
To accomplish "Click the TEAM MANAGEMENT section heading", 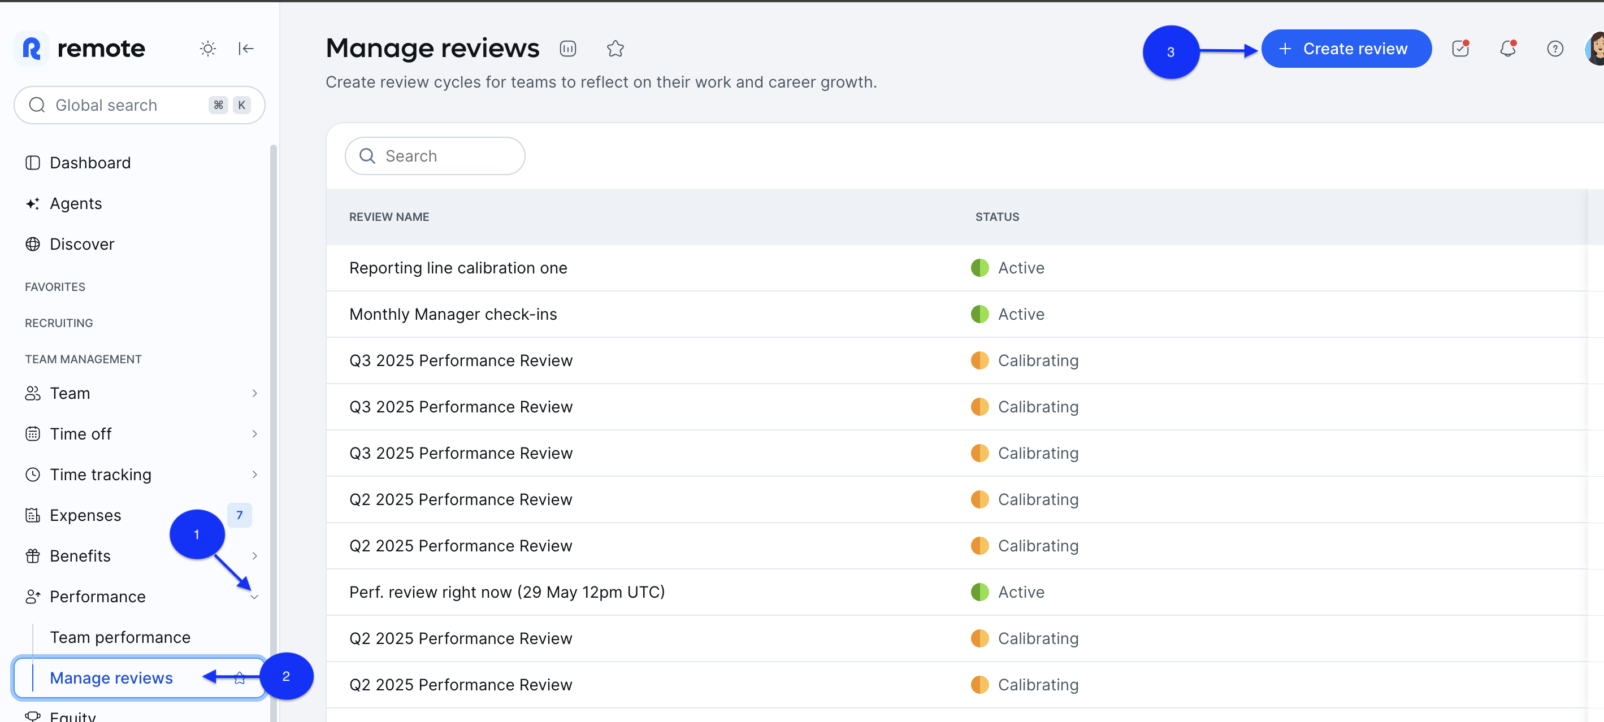I will pyautogui.click(x=83, y=359).
